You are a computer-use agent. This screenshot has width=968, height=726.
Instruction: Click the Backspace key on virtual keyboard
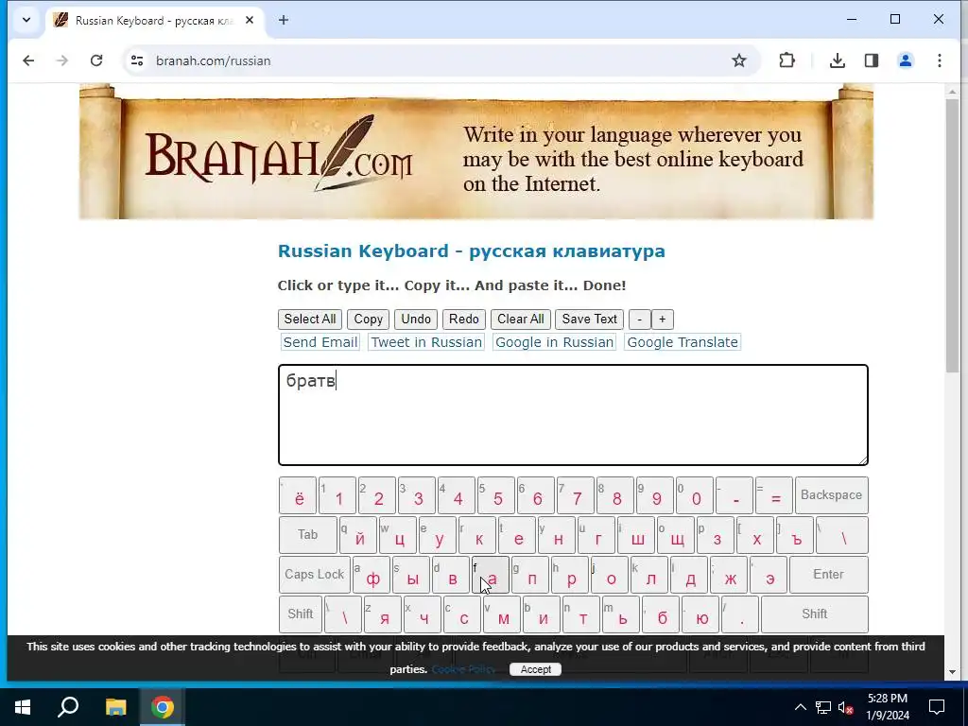(832, 495)
